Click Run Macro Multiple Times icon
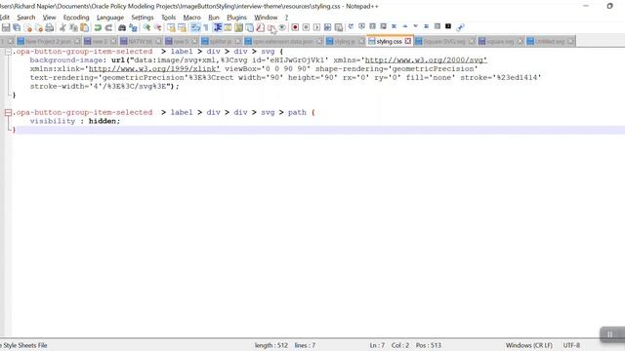The image size is (625, 351). pyautogui.click(x=328, y=27)
